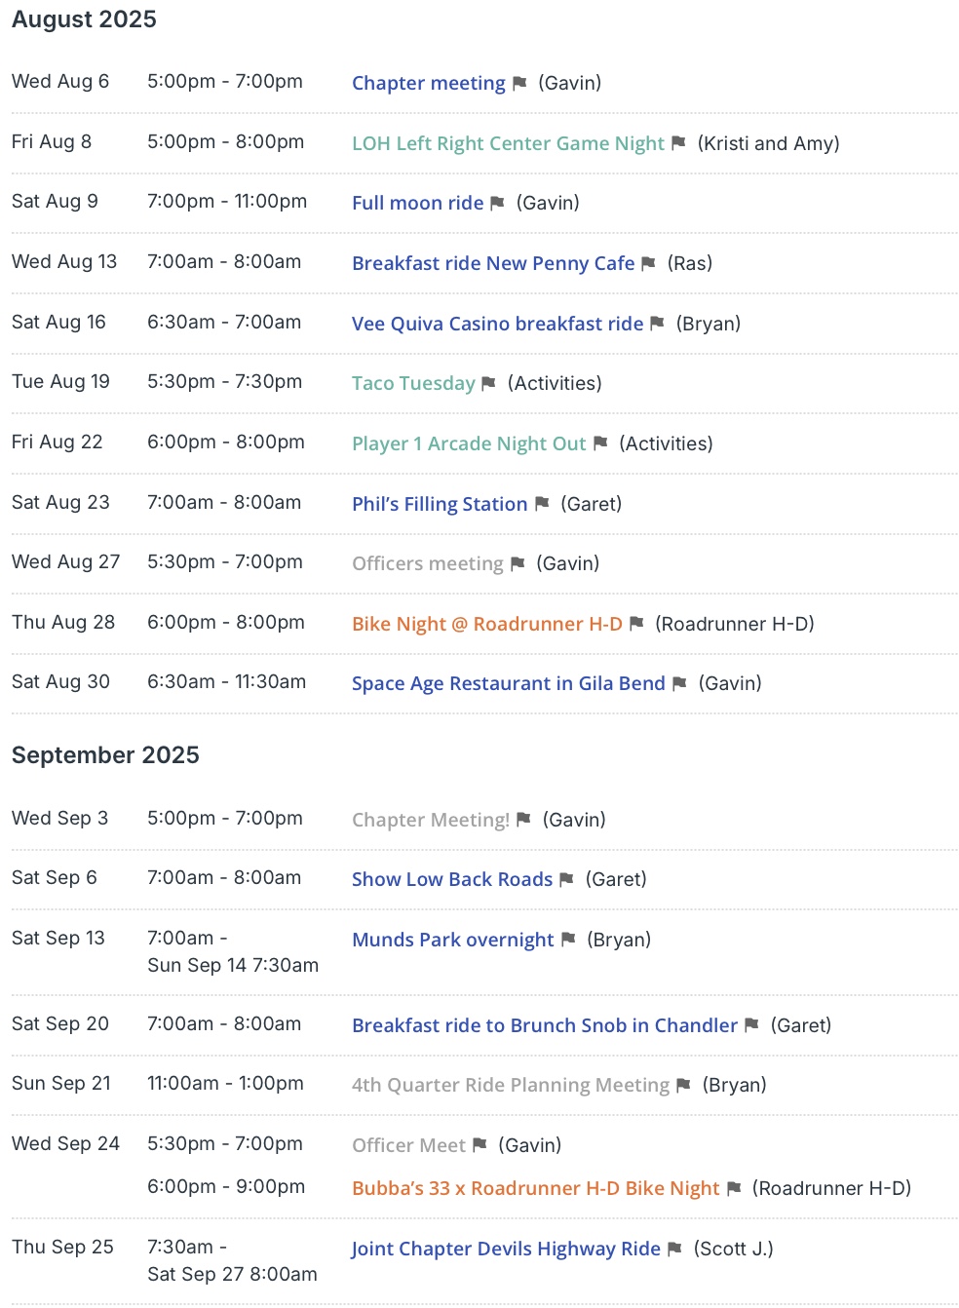Click flag icon next to Officers meeting
Screen dimensions: 959x1308
518,563
